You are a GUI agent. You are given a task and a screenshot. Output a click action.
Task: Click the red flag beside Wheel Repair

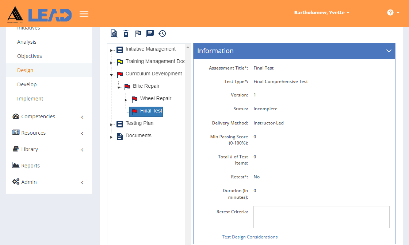134,99
